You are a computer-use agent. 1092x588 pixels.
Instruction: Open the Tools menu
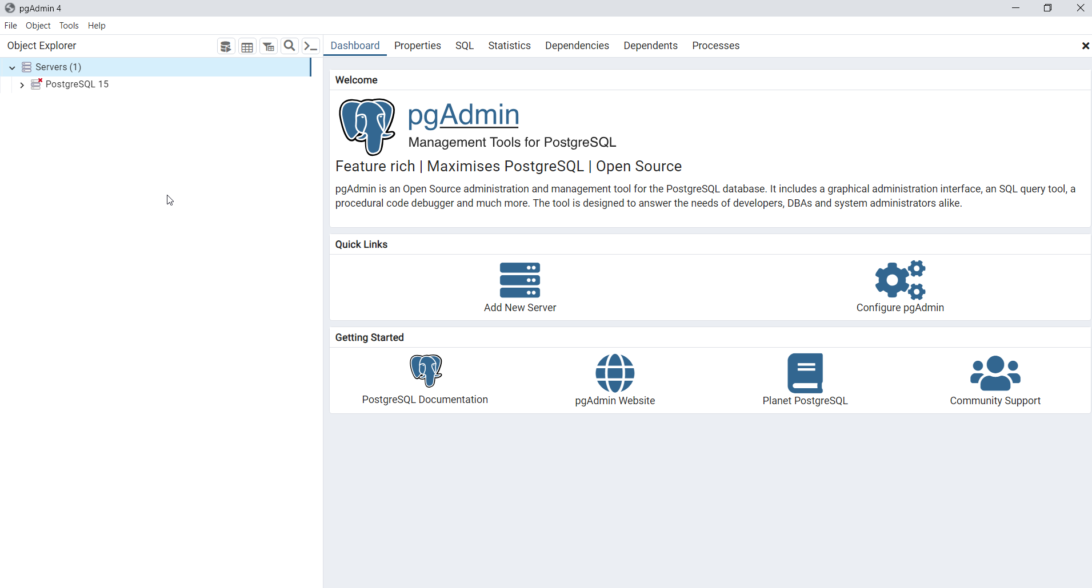pos(69,26)
